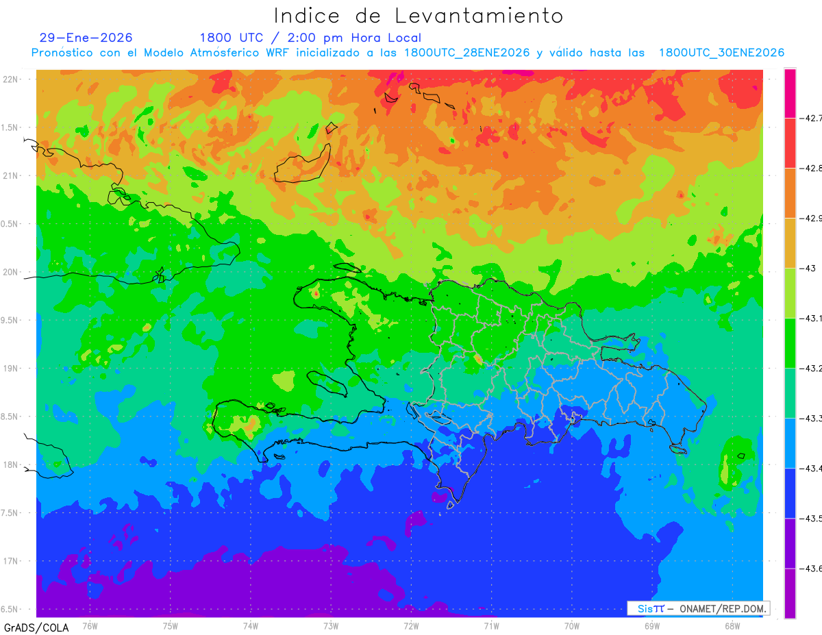Image resolution: width=822 pixels, height=635 pixels.
Task: Click the 'Pronóstico con el Modelo Atmosférico WRF' line
Action: [x=161, y=53]
